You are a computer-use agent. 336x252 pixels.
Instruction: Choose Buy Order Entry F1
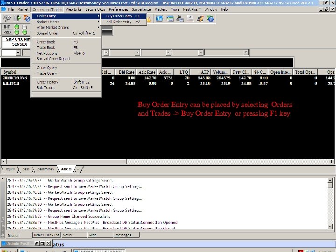[x=124, y=16]
